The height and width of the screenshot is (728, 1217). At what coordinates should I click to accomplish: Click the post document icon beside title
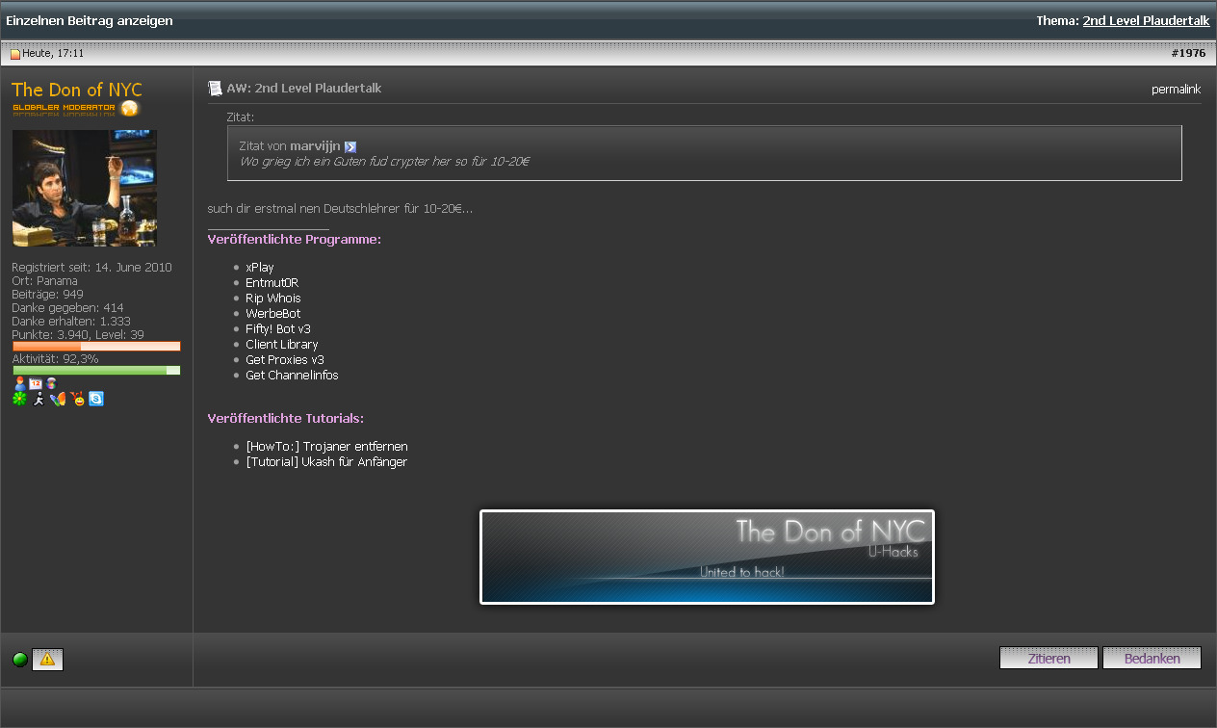215,89
